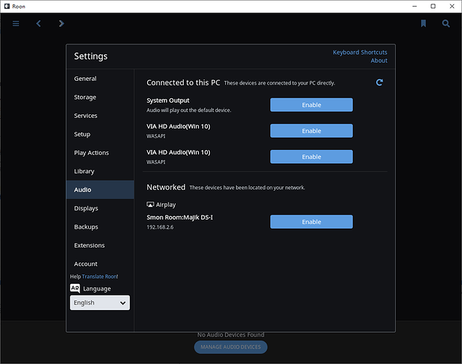Open the hamburger navigation menu
The image size is (462, 364).
[16, 23]
